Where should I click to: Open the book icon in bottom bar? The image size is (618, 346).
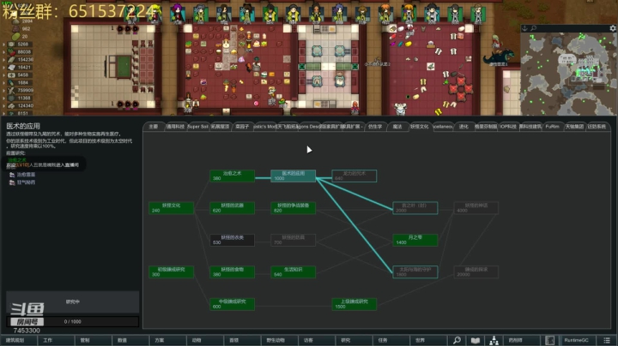476,341
